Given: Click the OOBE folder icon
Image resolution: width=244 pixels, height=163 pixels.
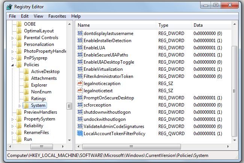Looking at the screenshot, I should point(19,24).
